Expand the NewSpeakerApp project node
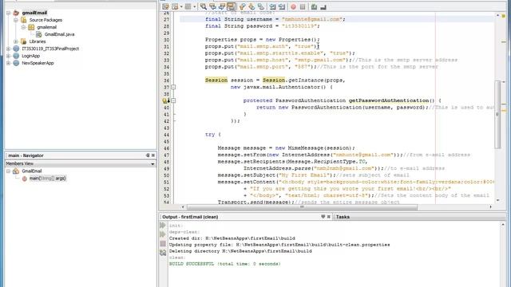Viewport: 511px width, 287px height. tap(8, 63)
